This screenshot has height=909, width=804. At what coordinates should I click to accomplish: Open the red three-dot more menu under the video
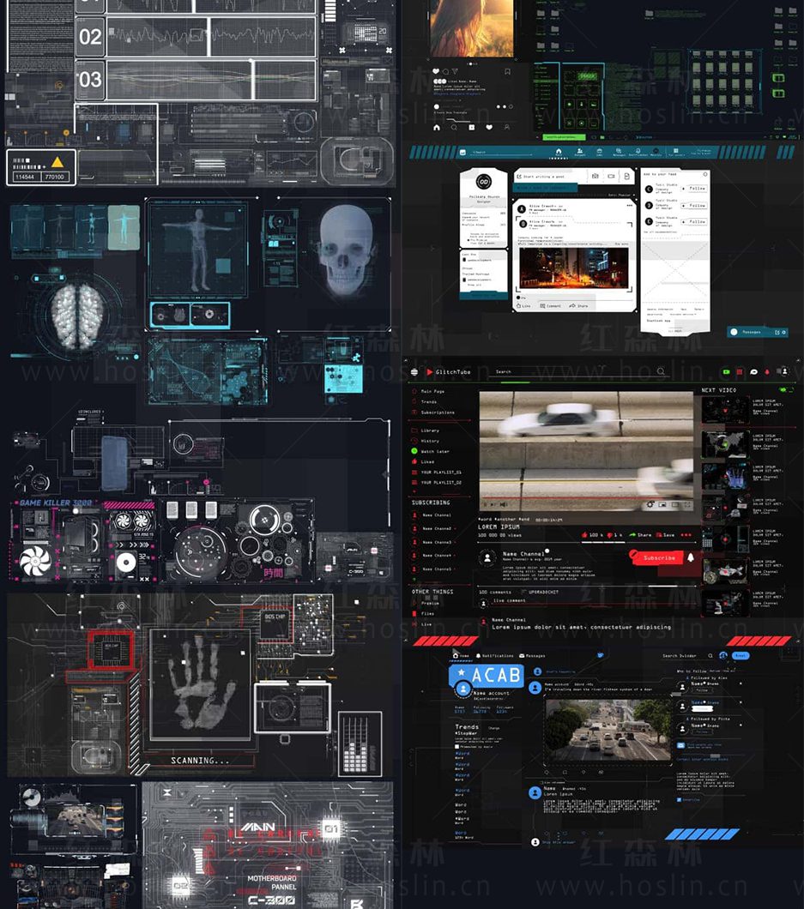click(x=686, y=534)
